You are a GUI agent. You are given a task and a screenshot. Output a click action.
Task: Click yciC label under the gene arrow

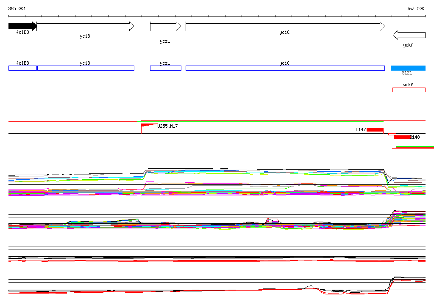point(284,32)
